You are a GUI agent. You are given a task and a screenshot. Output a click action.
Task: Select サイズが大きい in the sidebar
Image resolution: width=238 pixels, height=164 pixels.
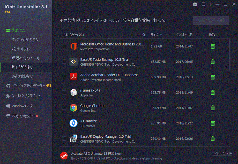click(26, 67)
